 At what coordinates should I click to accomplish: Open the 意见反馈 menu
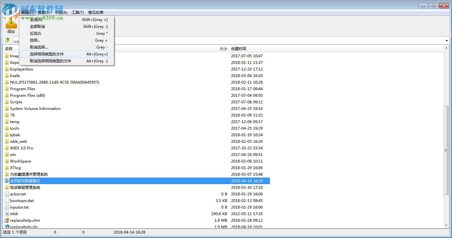pyautogui.click(x=96, y=12)
